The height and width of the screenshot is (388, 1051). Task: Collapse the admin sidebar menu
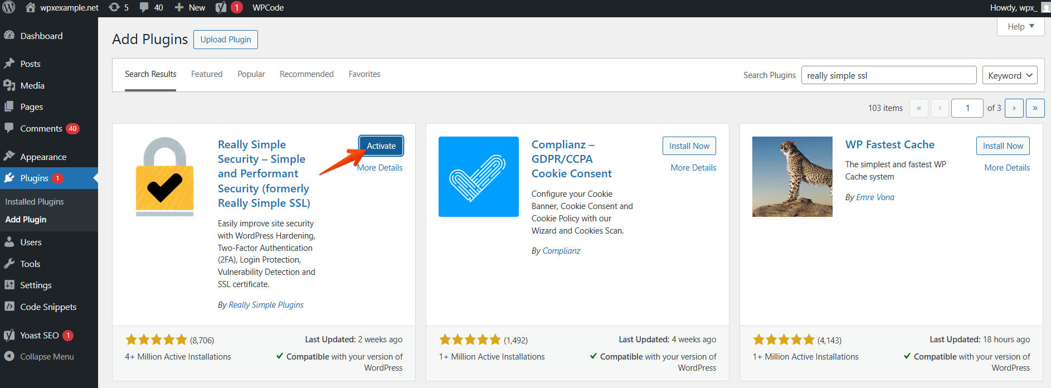pyautogui.click(x=47, y=356)
